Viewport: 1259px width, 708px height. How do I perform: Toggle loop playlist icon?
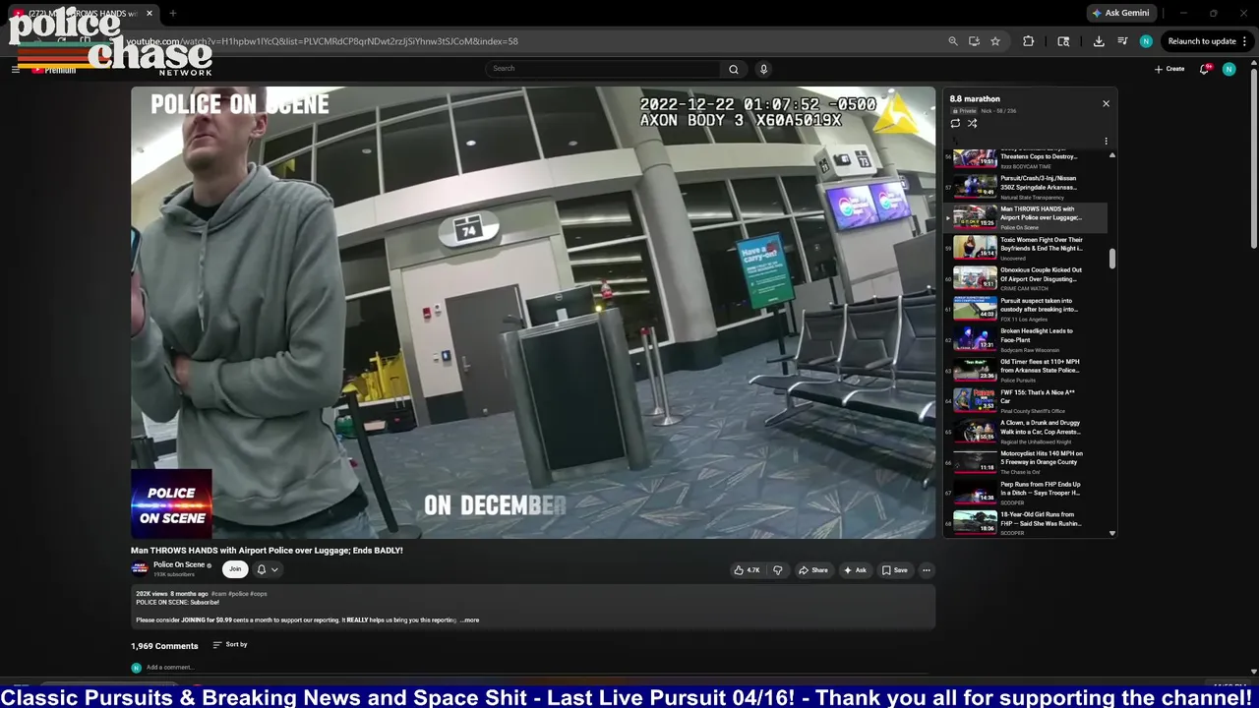955,124
